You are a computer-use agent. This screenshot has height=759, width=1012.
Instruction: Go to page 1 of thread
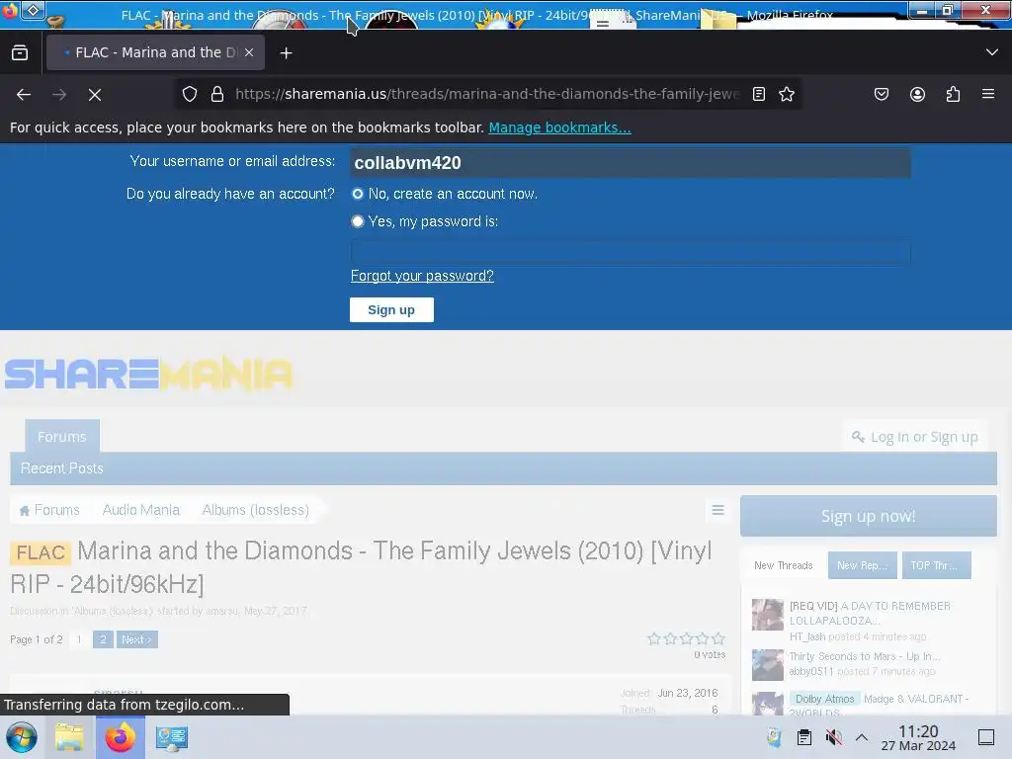(x=79, y=639)
